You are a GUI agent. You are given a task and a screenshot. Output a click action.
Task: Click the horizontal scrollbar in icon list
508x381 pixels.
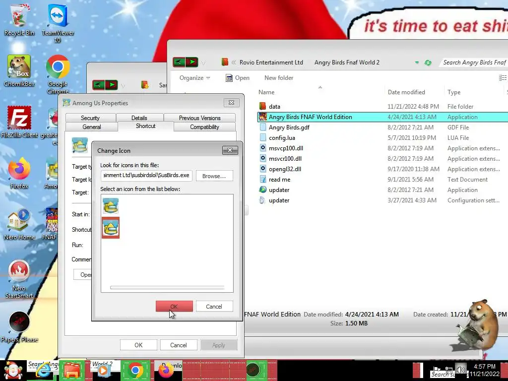[x=167, y=287]
